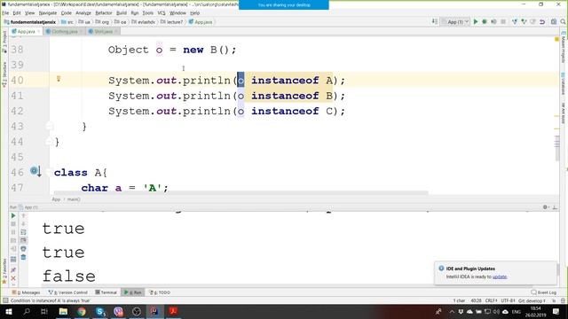Run the App configuration with green play
This screenshot has height=319, width=568.
(x=476, y=21)
